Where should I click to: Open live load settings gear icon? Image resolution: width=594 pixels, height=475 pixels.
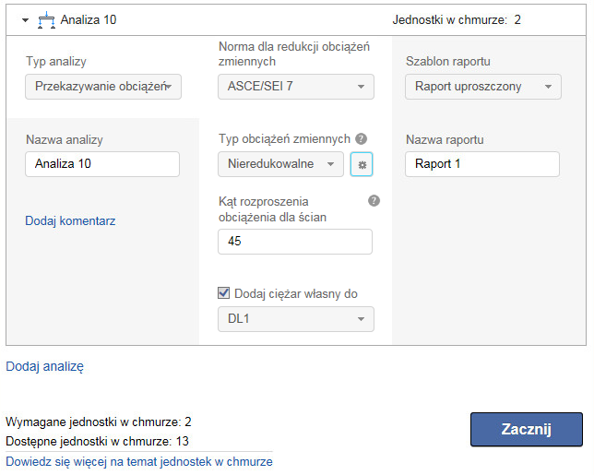(362, 164)
